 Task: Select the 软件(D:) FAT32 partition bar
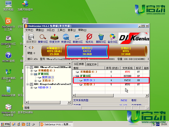(x=87, y=51)
